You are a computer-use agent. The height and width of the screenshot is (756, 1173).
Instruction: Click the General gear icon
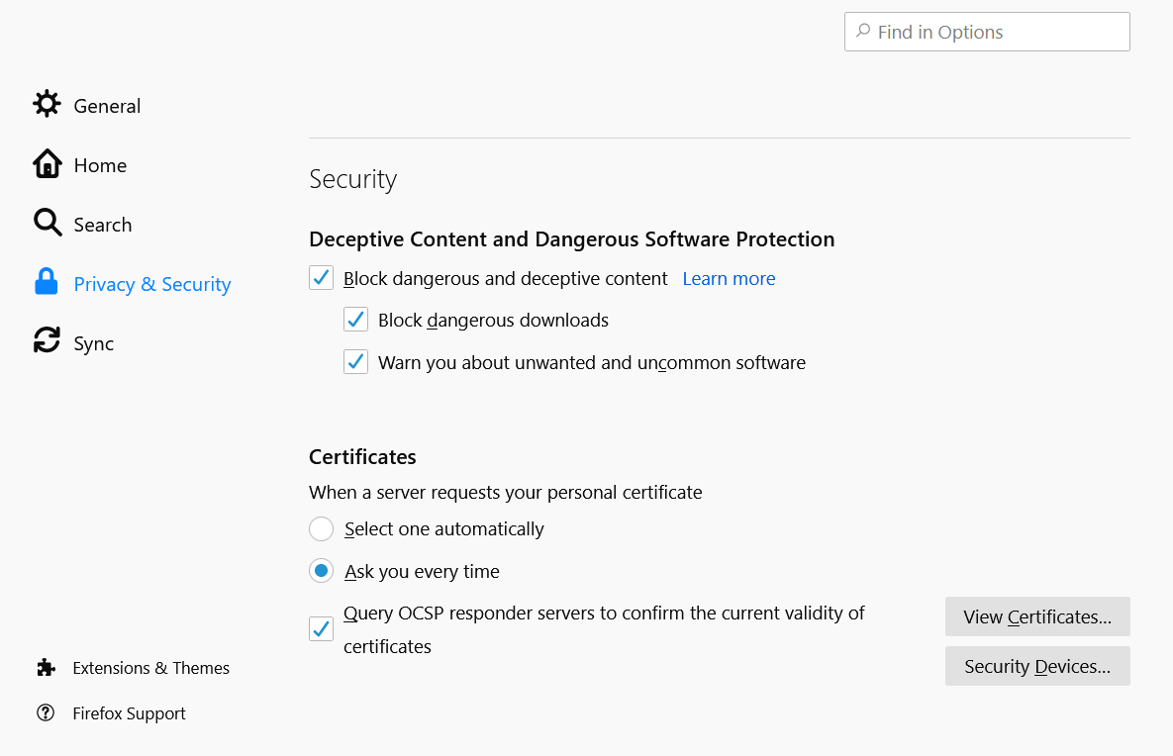click(x=47, y=105)
